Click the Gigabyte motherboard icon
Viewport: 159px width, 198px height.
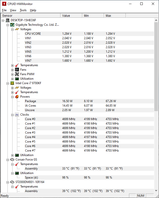[x=12, y=25]
